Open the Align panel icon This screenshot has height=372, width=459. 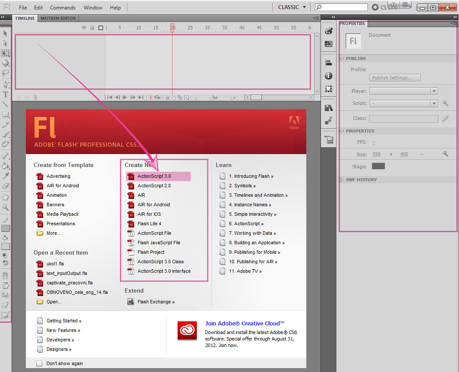tap(329, 63)
